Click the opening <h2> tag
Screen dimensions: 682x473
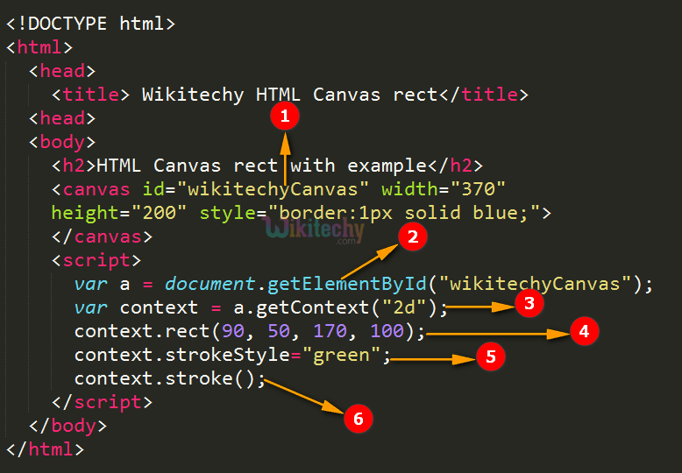coord(74,166)
